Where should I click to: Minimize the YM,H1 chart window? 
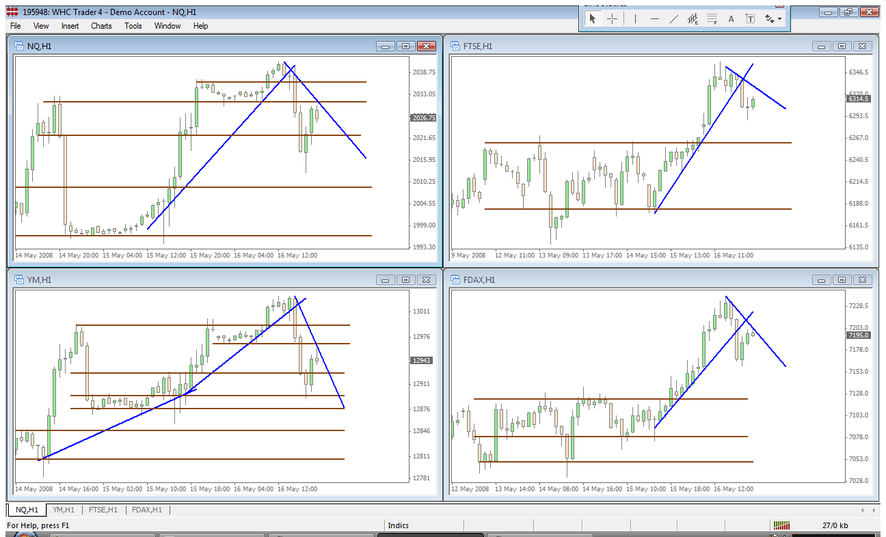(x=385, y=279)
